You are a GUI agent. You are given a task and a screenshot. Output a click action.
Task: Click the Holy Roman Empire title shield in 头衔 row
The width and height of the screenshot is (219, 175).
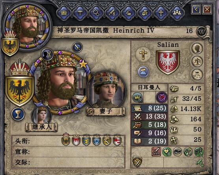pos(66,140)
